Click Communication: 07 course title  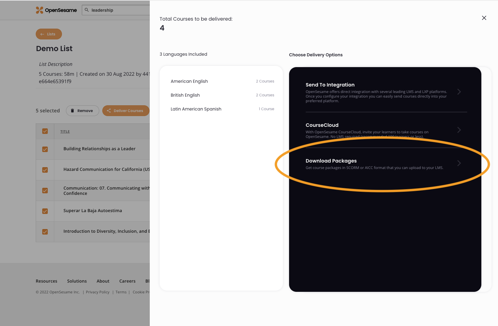(107, 191)
